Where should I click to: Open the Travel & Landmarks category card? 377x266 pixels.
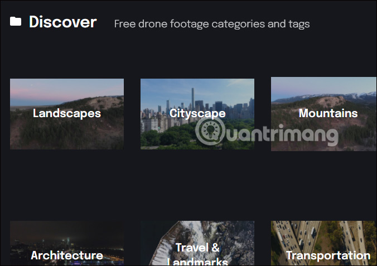coord(197,243)
